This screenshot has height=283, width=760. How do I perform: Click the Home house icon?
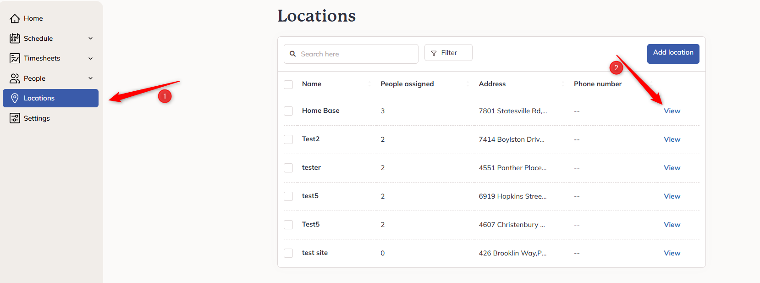click(15, 18)
